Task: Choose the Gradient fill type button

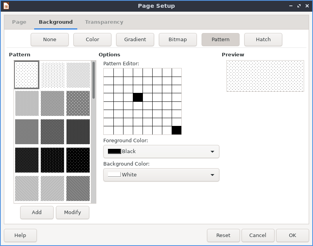Action: coord(135,39)
